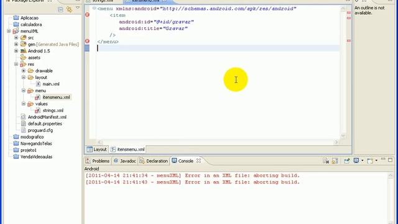
Task: Toggle console scroll lock
Action: click(335, 161)
